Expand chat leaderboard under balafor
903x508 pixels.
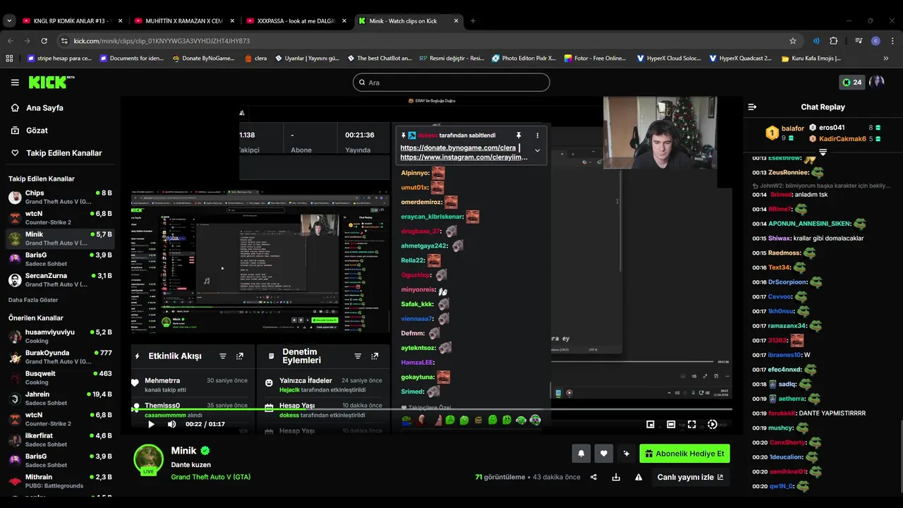coord(823,152)
